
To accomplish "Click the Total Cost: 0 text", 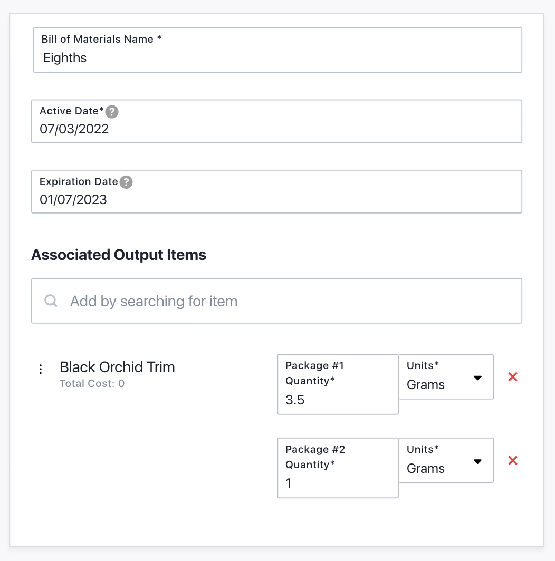I will click(92, 383).
